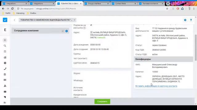Click the browser address bar URL
This screenshot has height=110, width=197.
56,9
